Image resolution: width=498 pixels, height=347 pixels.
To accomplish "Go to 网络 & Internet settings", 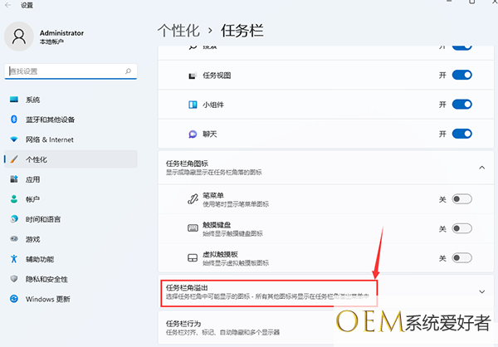I will click(x=50, y=139).
